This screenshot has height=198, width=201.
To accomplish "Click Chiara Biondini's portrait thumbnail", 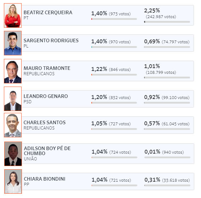I will (13, 182).
